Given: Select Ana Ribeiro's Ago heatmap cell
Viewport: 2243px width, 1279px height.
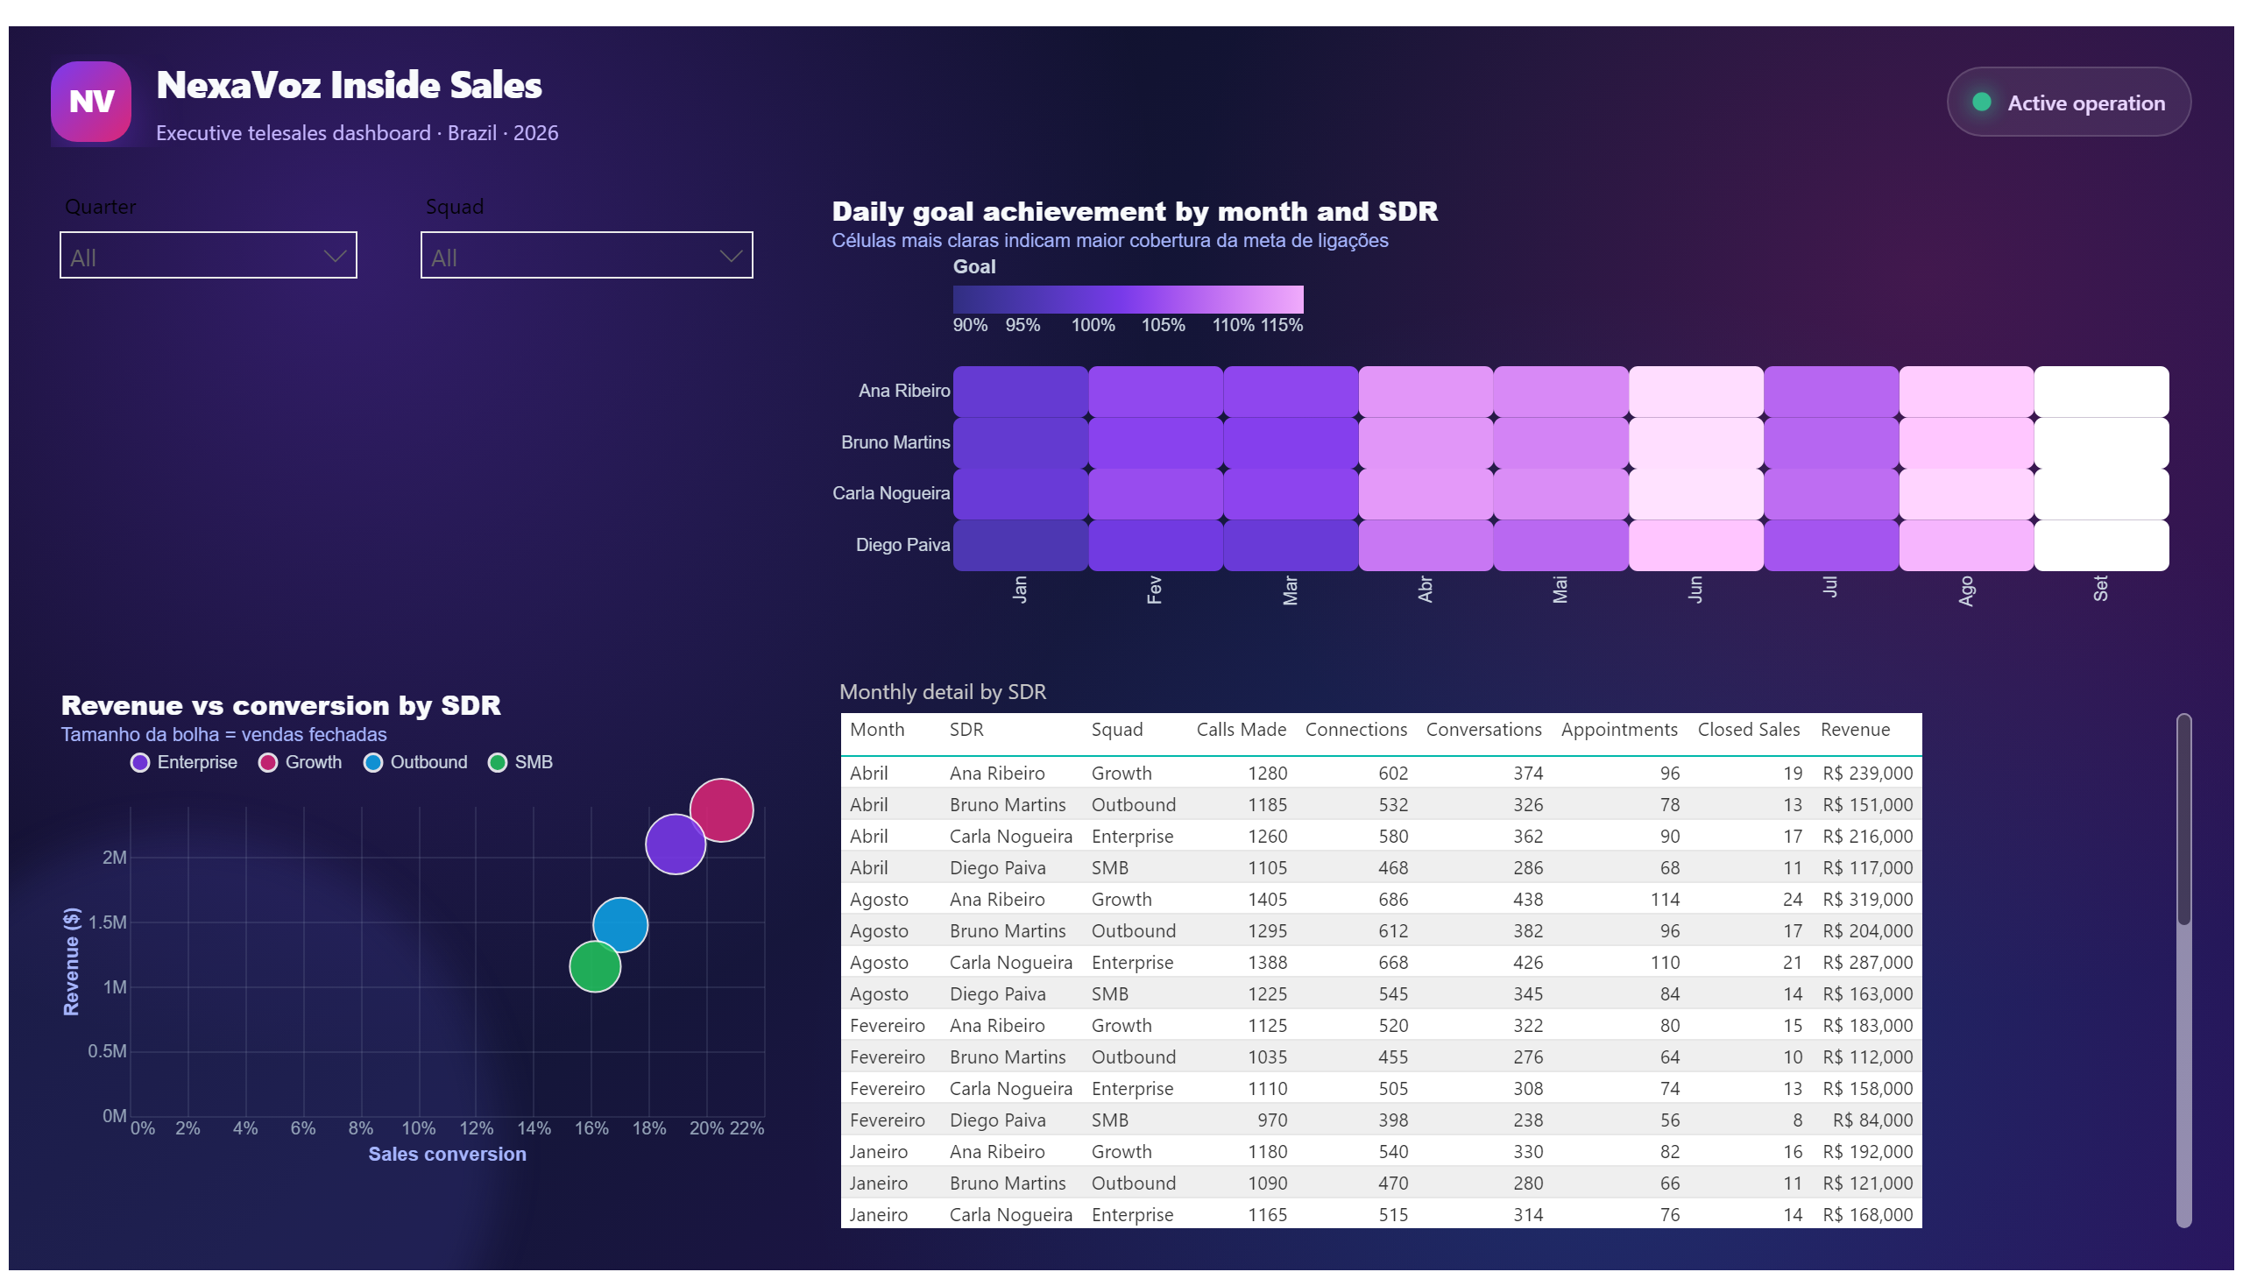Looking at the screenshot, I should point(1966,392).
